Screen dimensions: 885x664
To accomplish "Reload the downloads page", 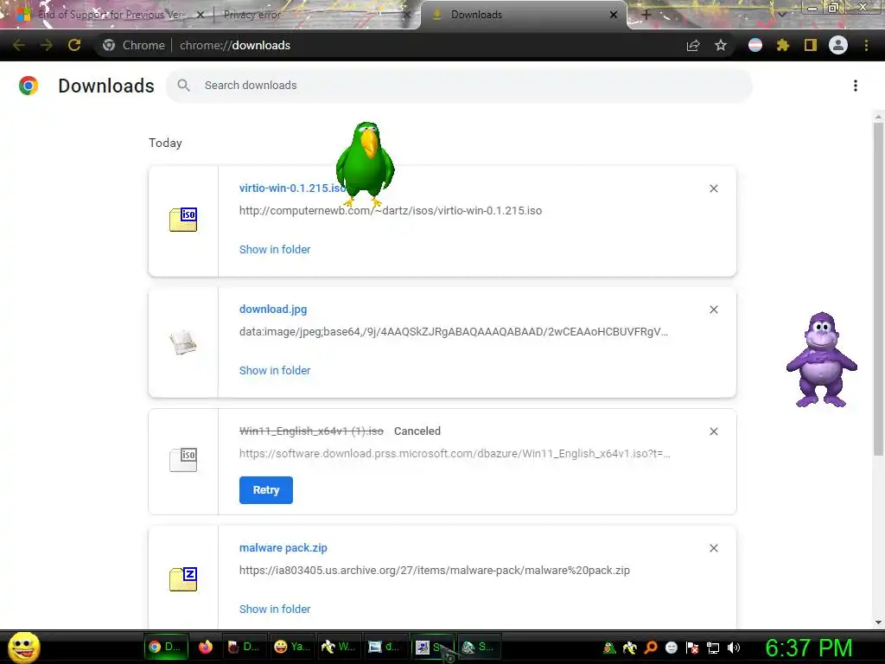I will click(x=74, y=45).
